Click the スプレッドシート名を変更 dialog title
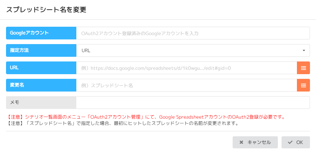Image resolution: width=316 pixels, height=155 pixels. pos(47,10)
